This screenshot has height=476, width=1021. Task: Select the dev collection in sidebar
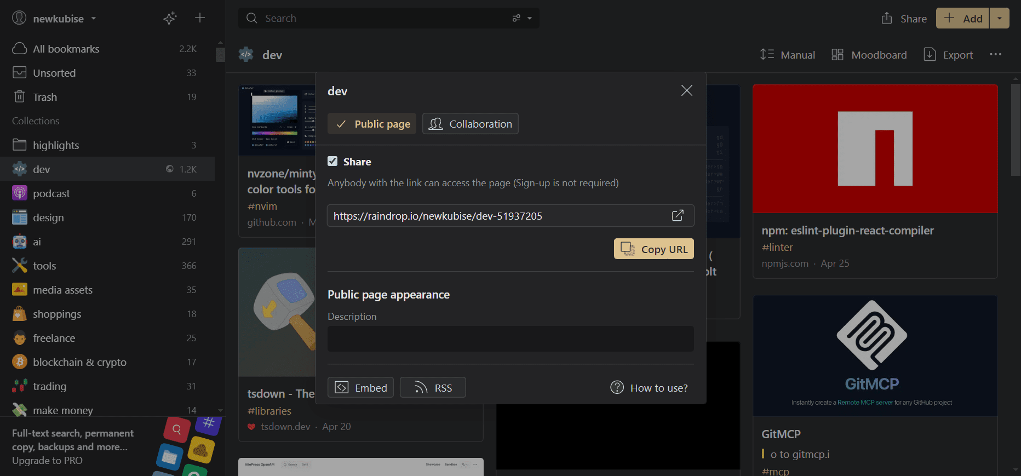click(x=107, y=169)
